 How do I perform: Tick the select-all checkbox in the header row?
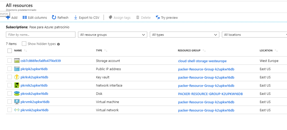(x=10, y=51)
